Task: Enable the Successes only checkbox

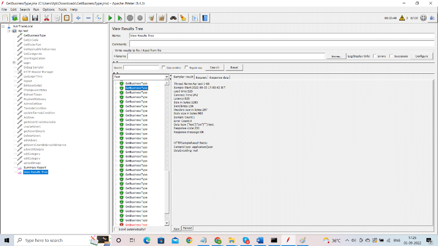Action: [392, 56]
